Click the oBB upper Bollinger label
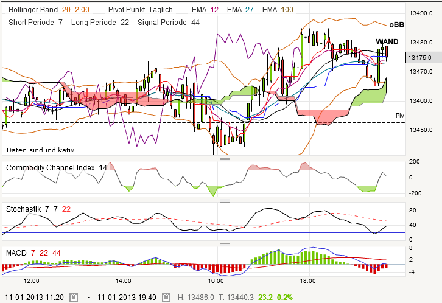442x303 pixels. pos(396,25)
